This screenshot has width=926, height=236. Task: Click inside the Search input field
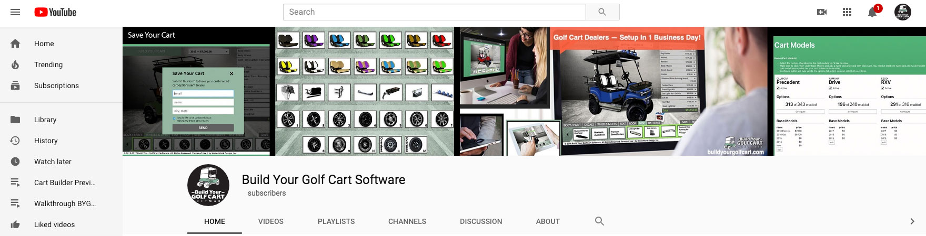435,12
